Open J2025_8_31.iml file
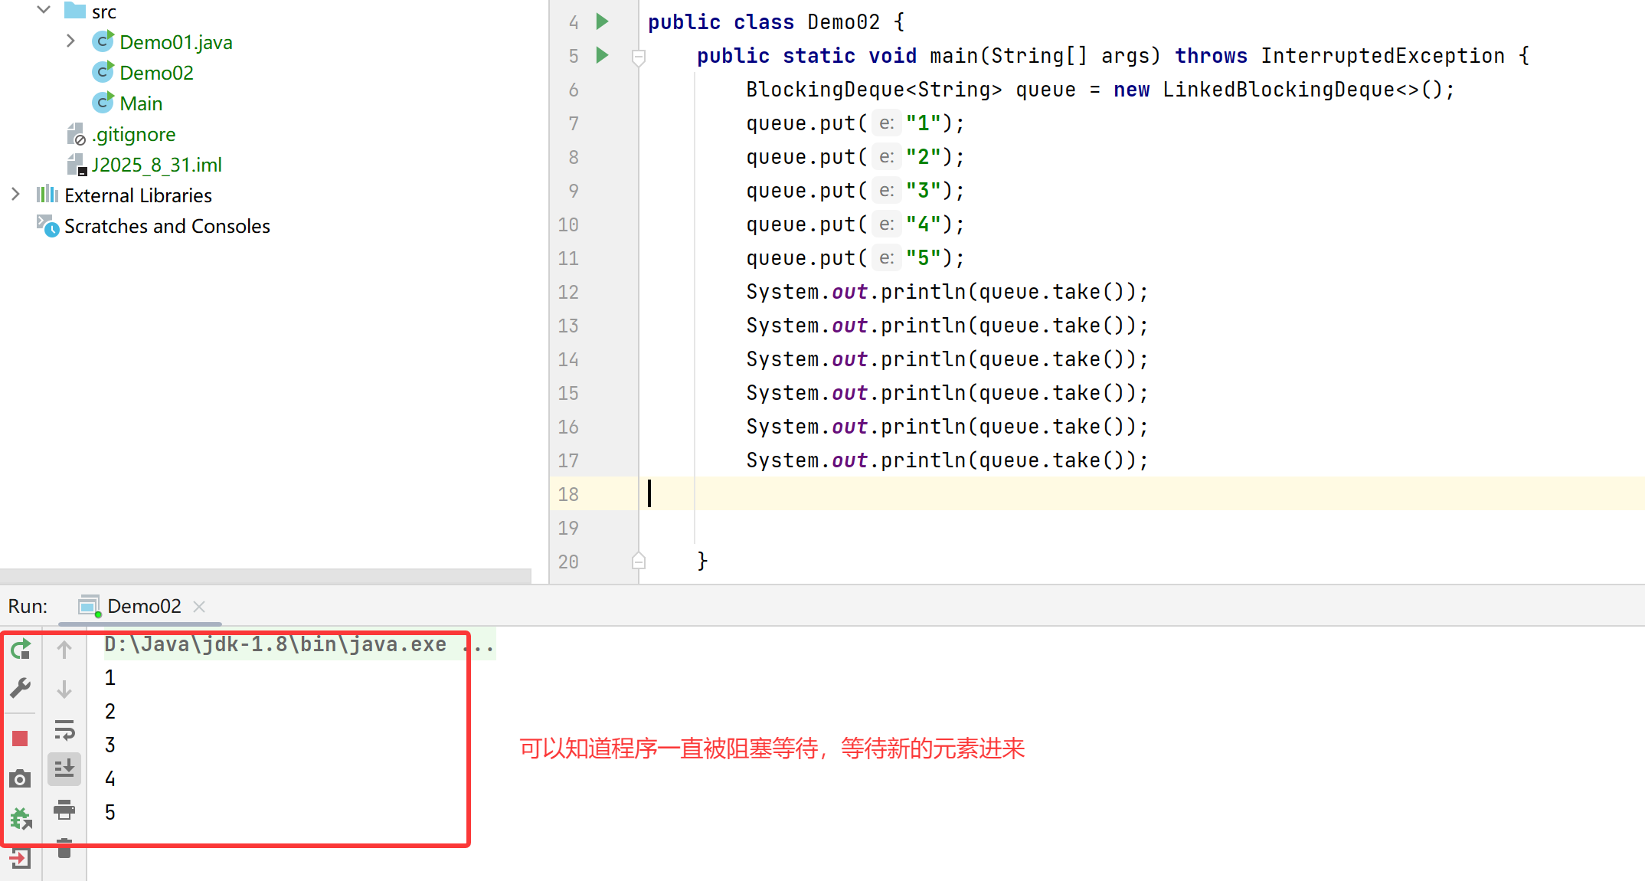Image resolution: width=1645 pixels, height=881 pixels. (x=156, y=165)
